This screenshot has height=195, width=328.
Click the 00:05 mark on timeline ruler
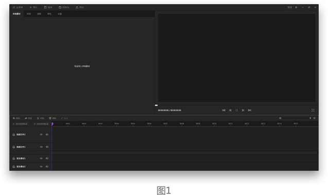[x=133, y=124]
